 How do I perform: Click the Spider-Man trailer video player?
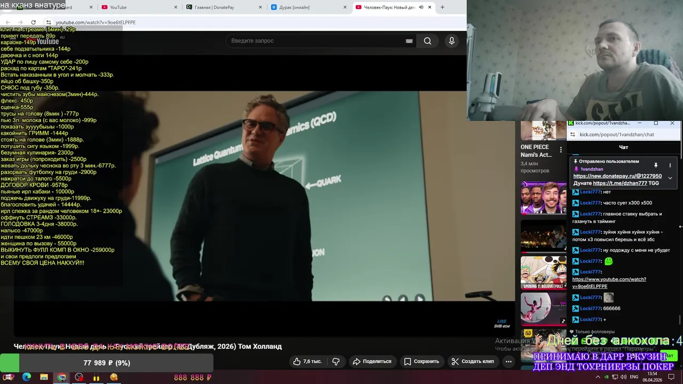(264, 195)
